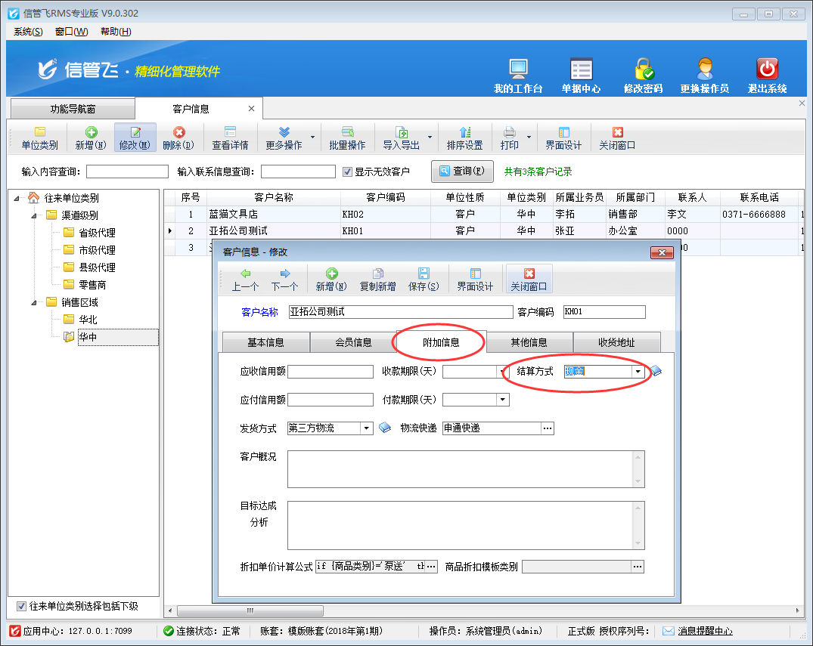Click 保存(S) in the edit dialog
Screen dimensions: 813x646
coord(423,279)
